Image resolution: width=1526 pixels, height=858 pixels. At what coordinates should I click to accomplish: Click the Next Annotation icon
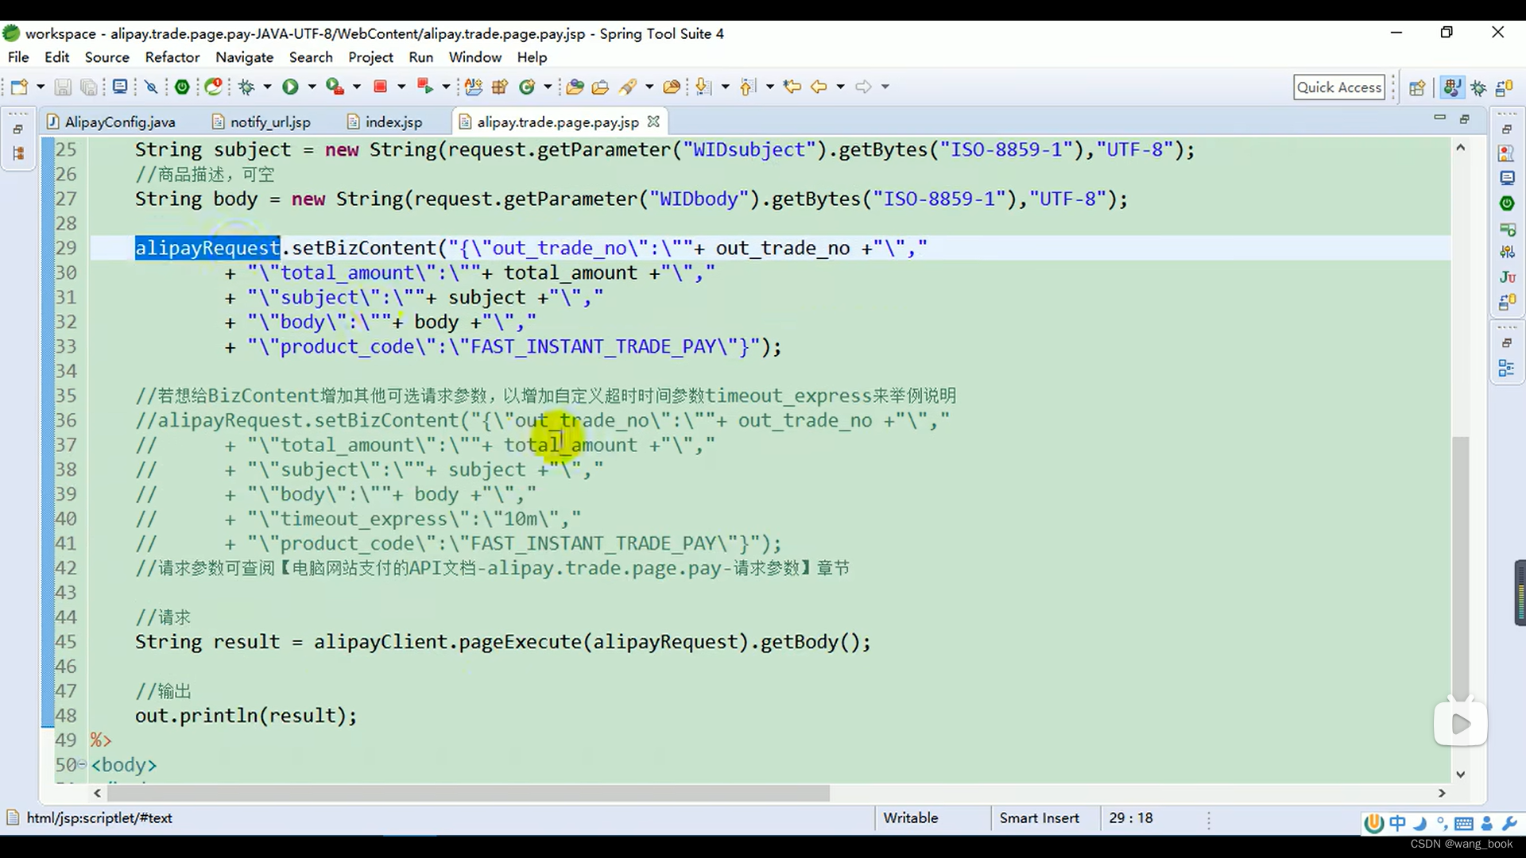703,87
